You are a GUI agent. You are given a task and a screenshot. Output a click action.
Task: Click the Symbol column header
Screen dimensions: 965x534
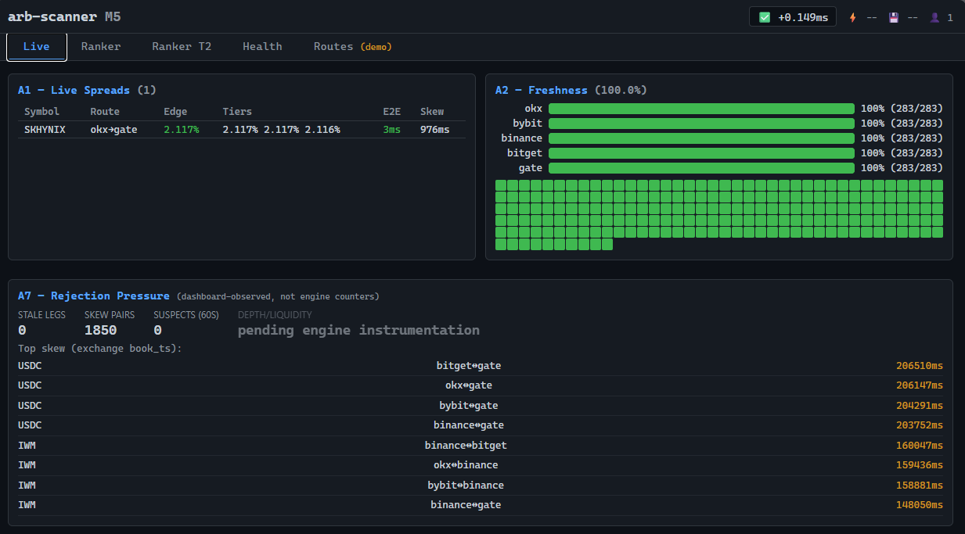(x=41, y=112)
